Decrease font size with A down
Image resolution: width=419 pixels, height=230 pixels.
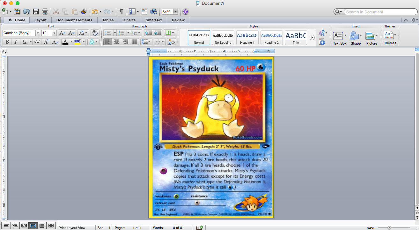(71, 33)
